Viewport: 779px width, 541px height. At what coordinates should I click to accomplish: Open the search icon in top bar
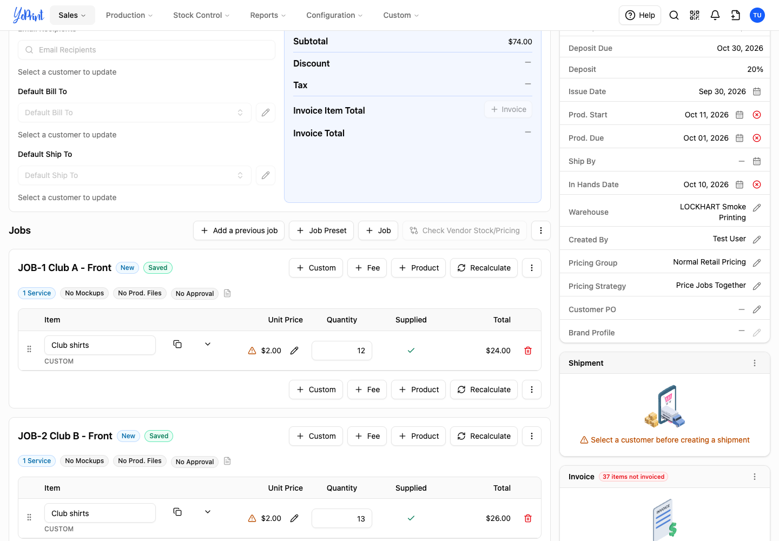pyautogui.click(x=674, y=15)
